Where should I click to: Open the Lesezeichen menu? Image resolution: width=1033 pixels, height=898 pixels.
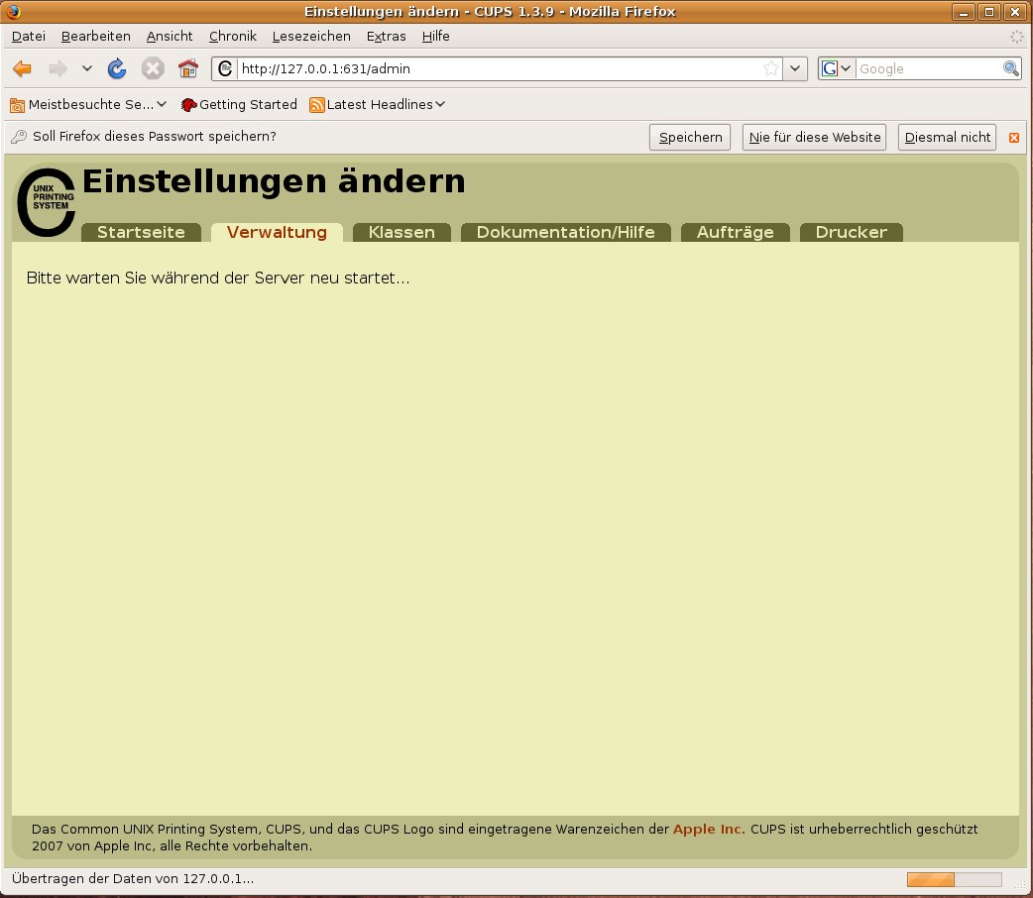point(311,36)
